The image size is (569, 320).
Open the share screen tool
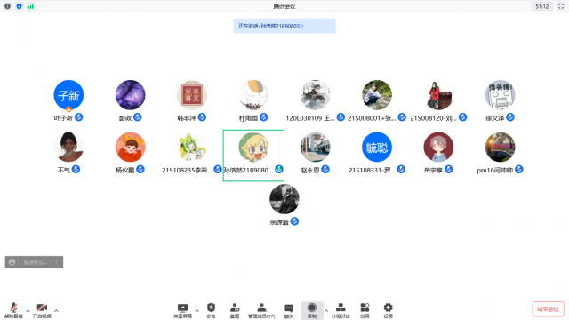coord(182,310)
